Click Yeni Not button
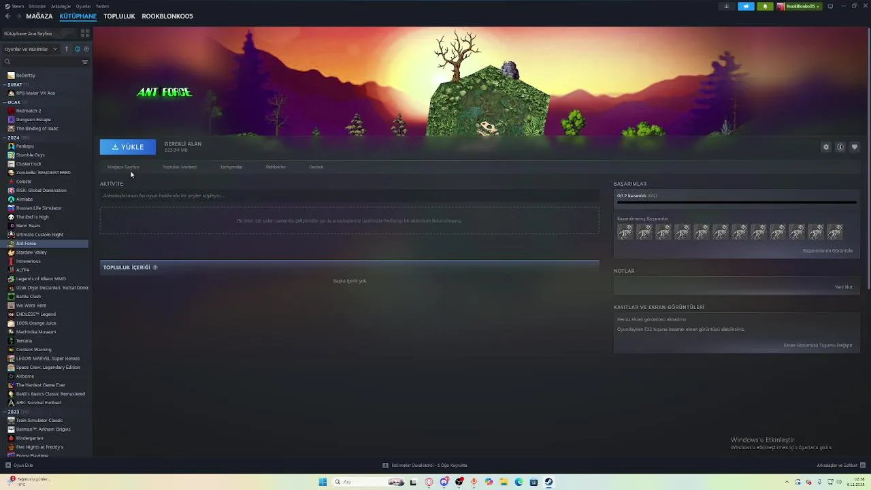The image size is (871, 490). [844, 287]
